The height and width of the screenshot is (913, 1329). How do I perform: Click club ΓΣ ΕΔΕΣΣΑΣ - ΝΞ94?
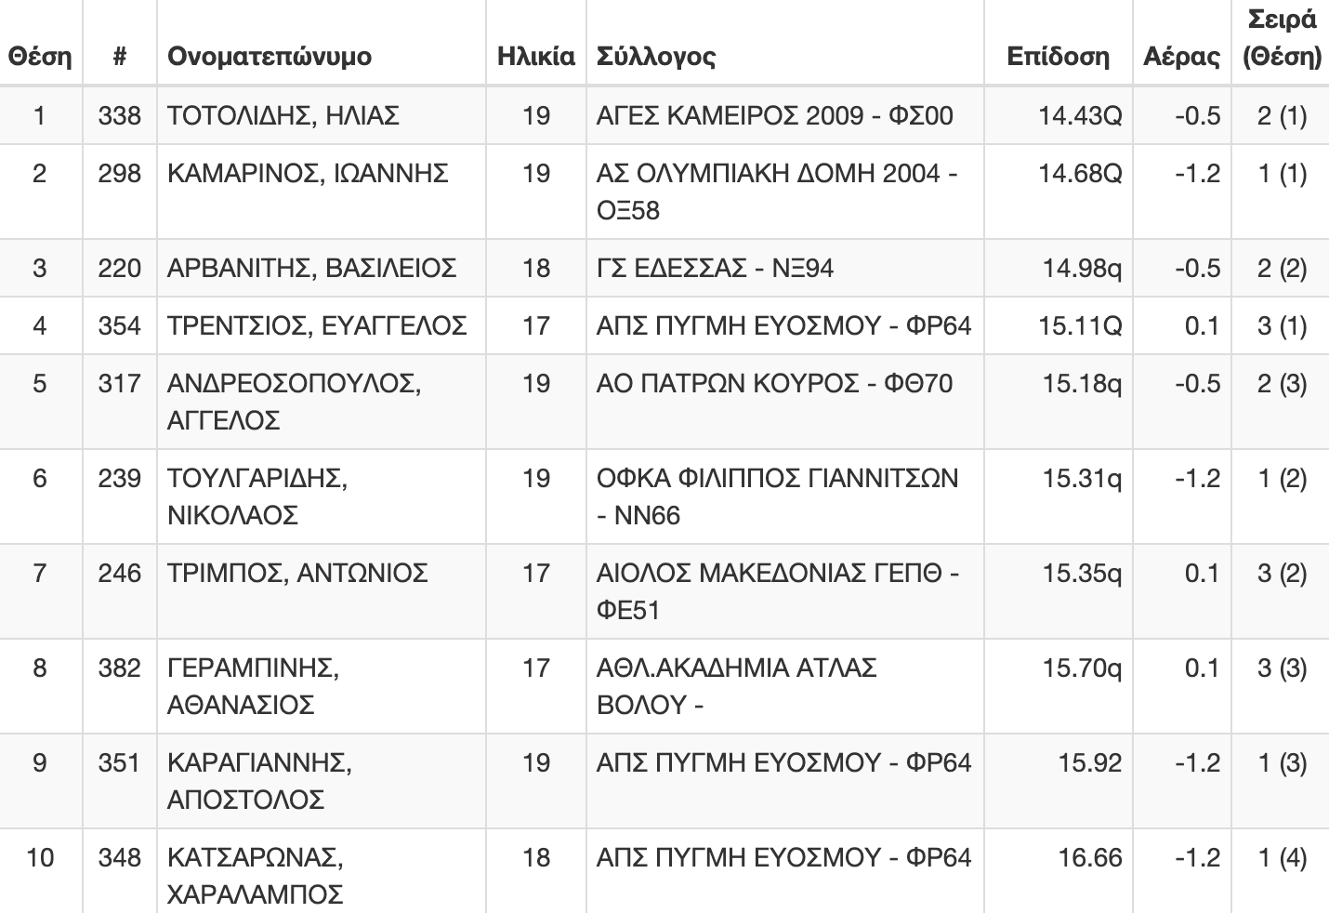coord(715,268)
